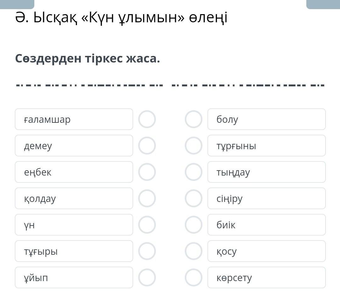340x304 pixels.
Task: Click the gray button at top left
Action: pos(17,4)
